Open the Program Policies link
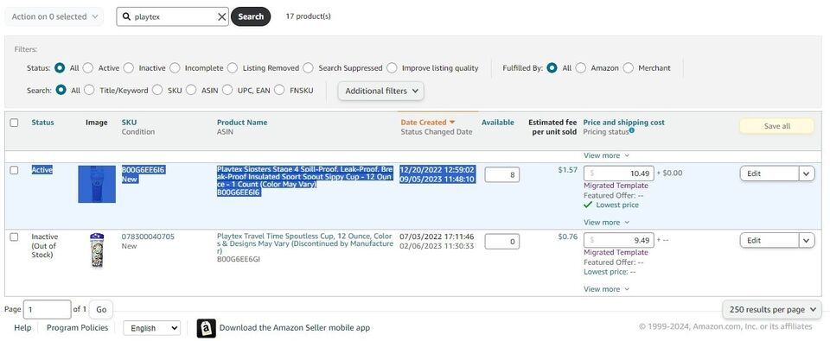This screenshot has width=830, height=341. [77, 328]
